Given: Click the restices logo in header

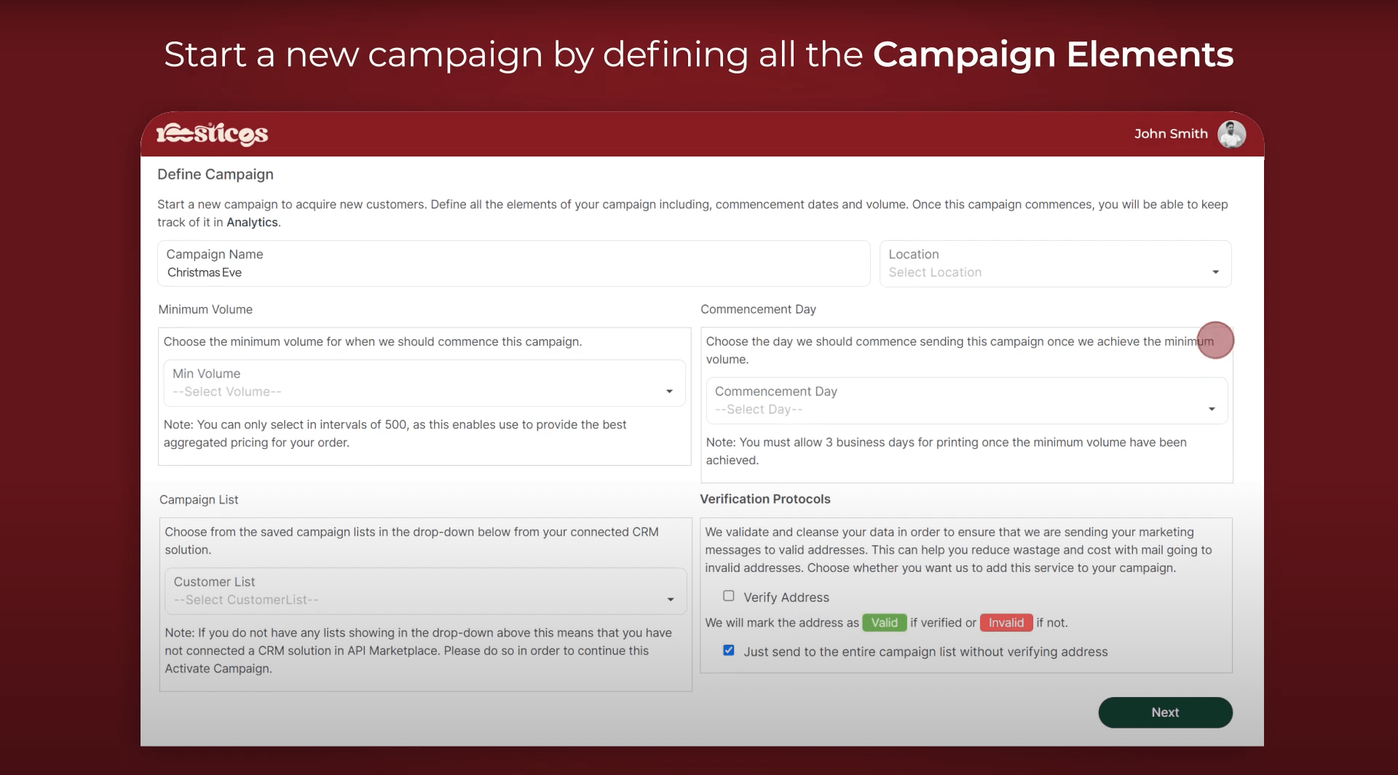Looking at the screenshot, I should tap(213, 134).
